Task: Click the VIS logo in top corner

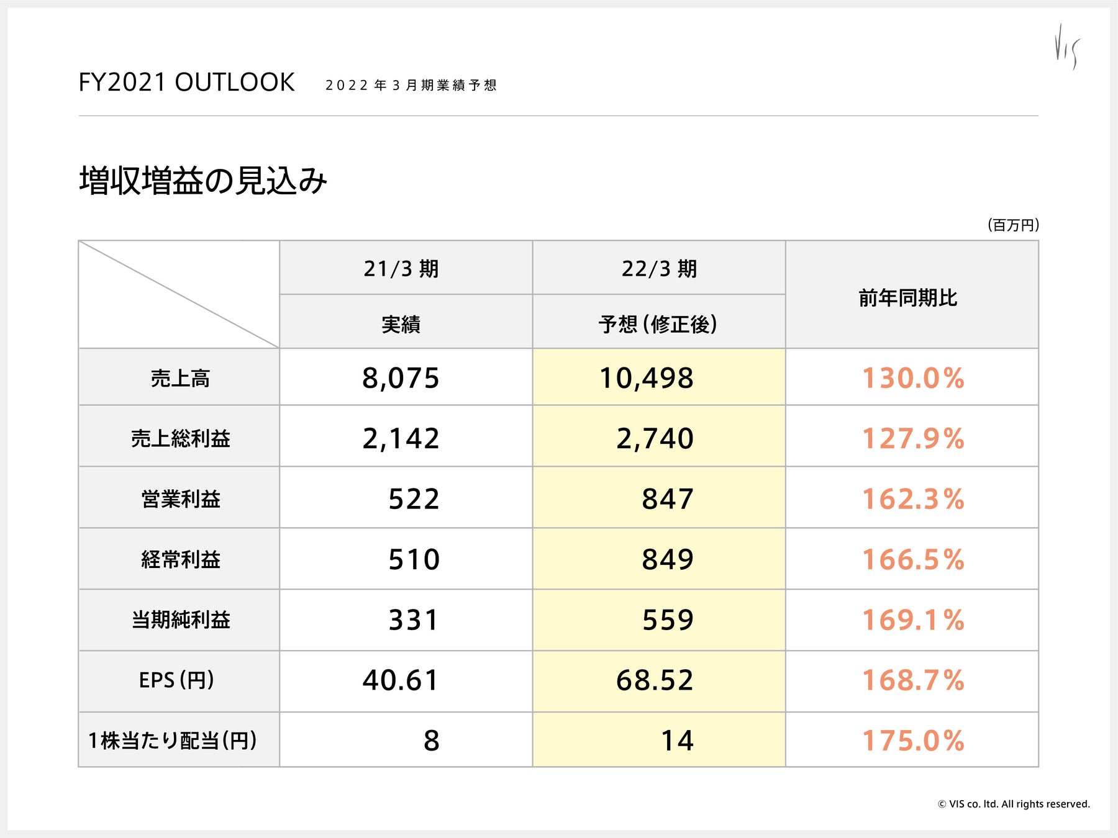Action: [x=1068, y=47]
